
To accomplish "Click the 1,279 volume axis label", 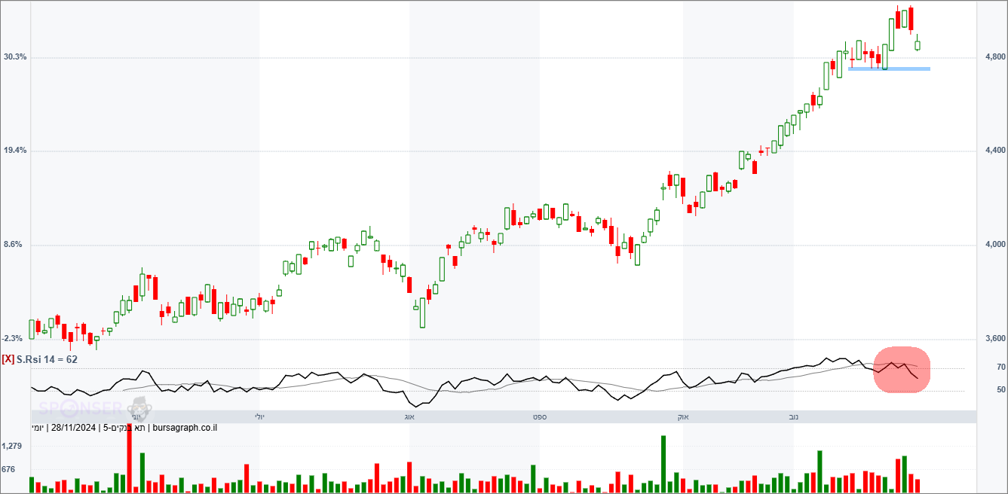I will (12, 447).
